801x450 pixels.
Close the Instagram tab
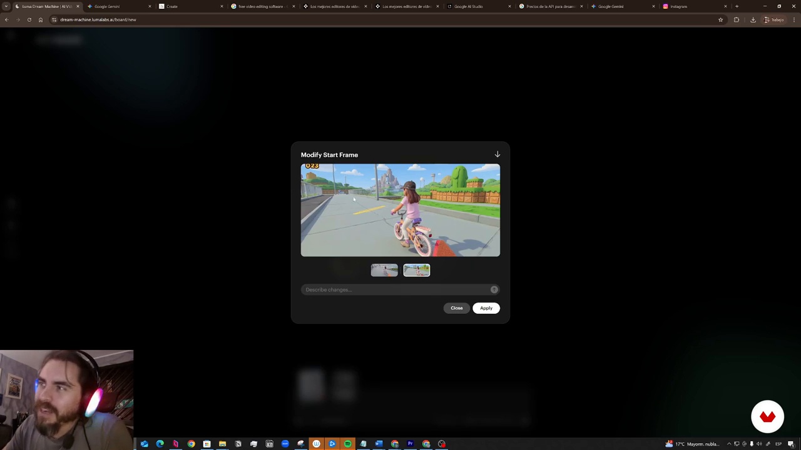725,6
